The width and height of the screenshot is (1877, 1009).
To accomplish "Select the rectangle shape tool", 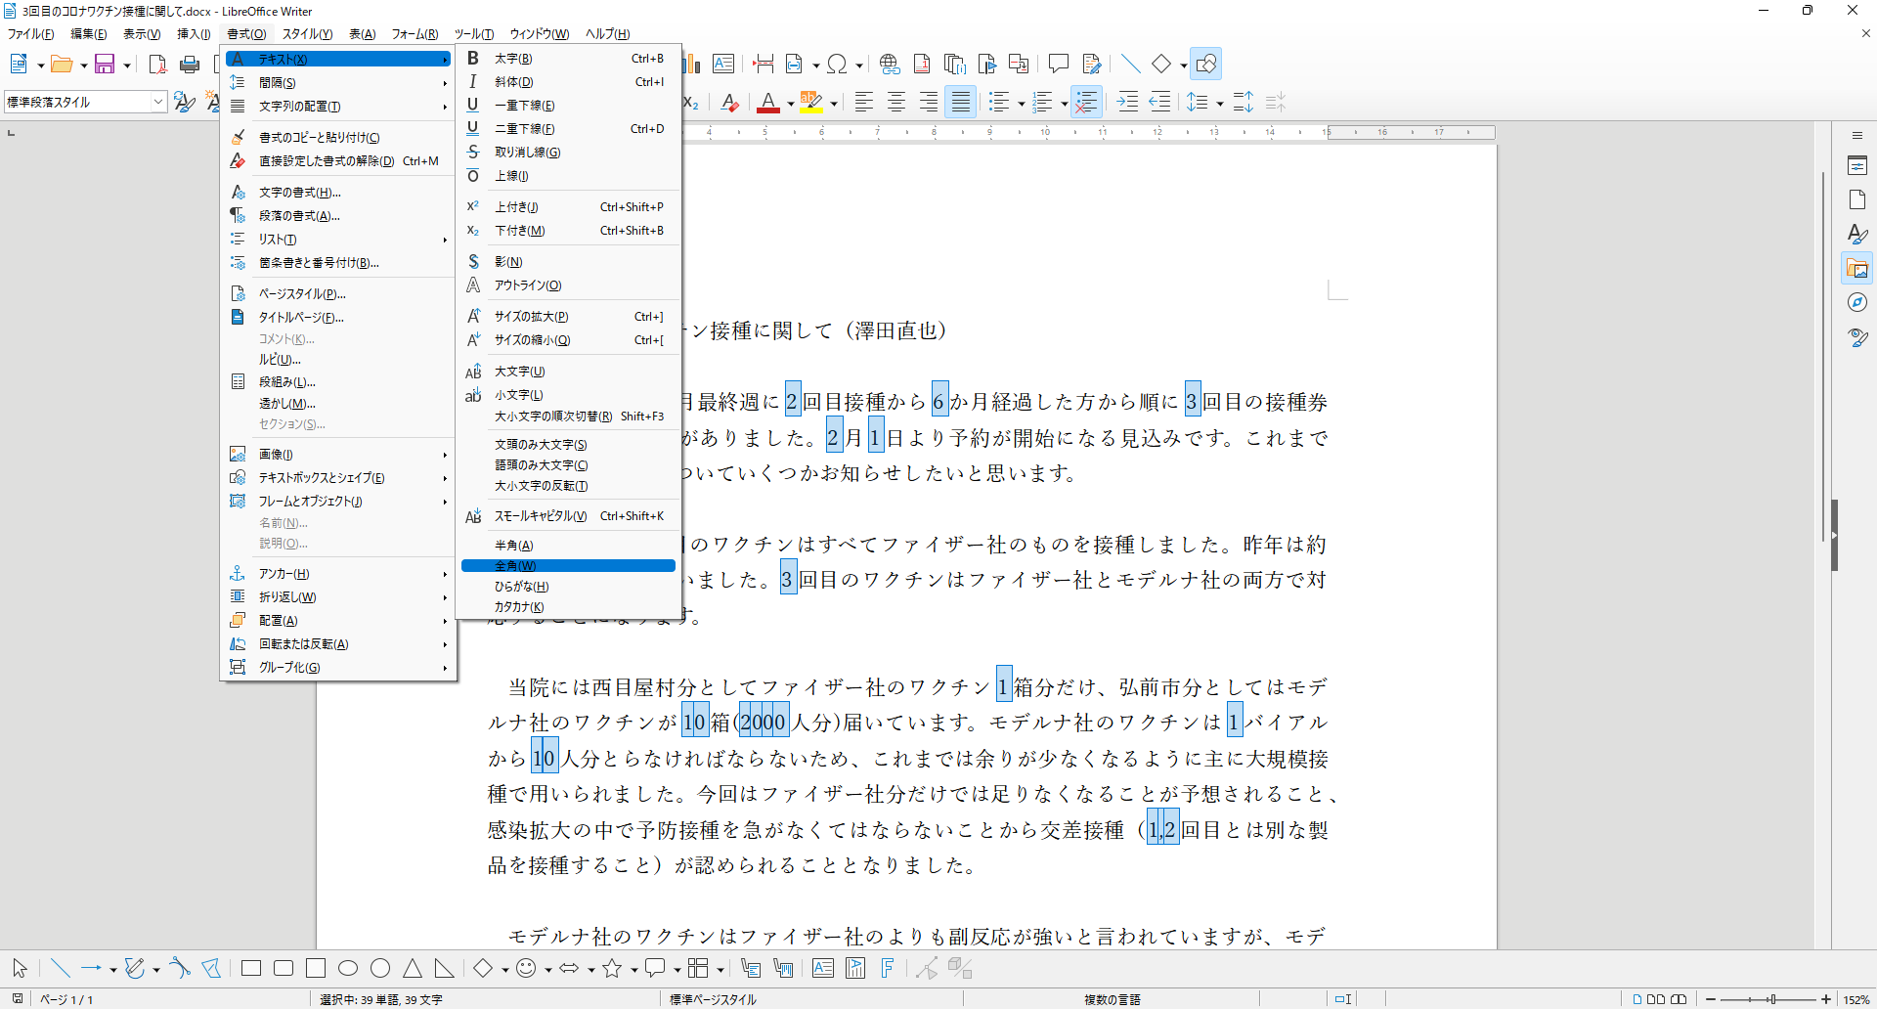I will pyautogui.click(x=251, y=968).
